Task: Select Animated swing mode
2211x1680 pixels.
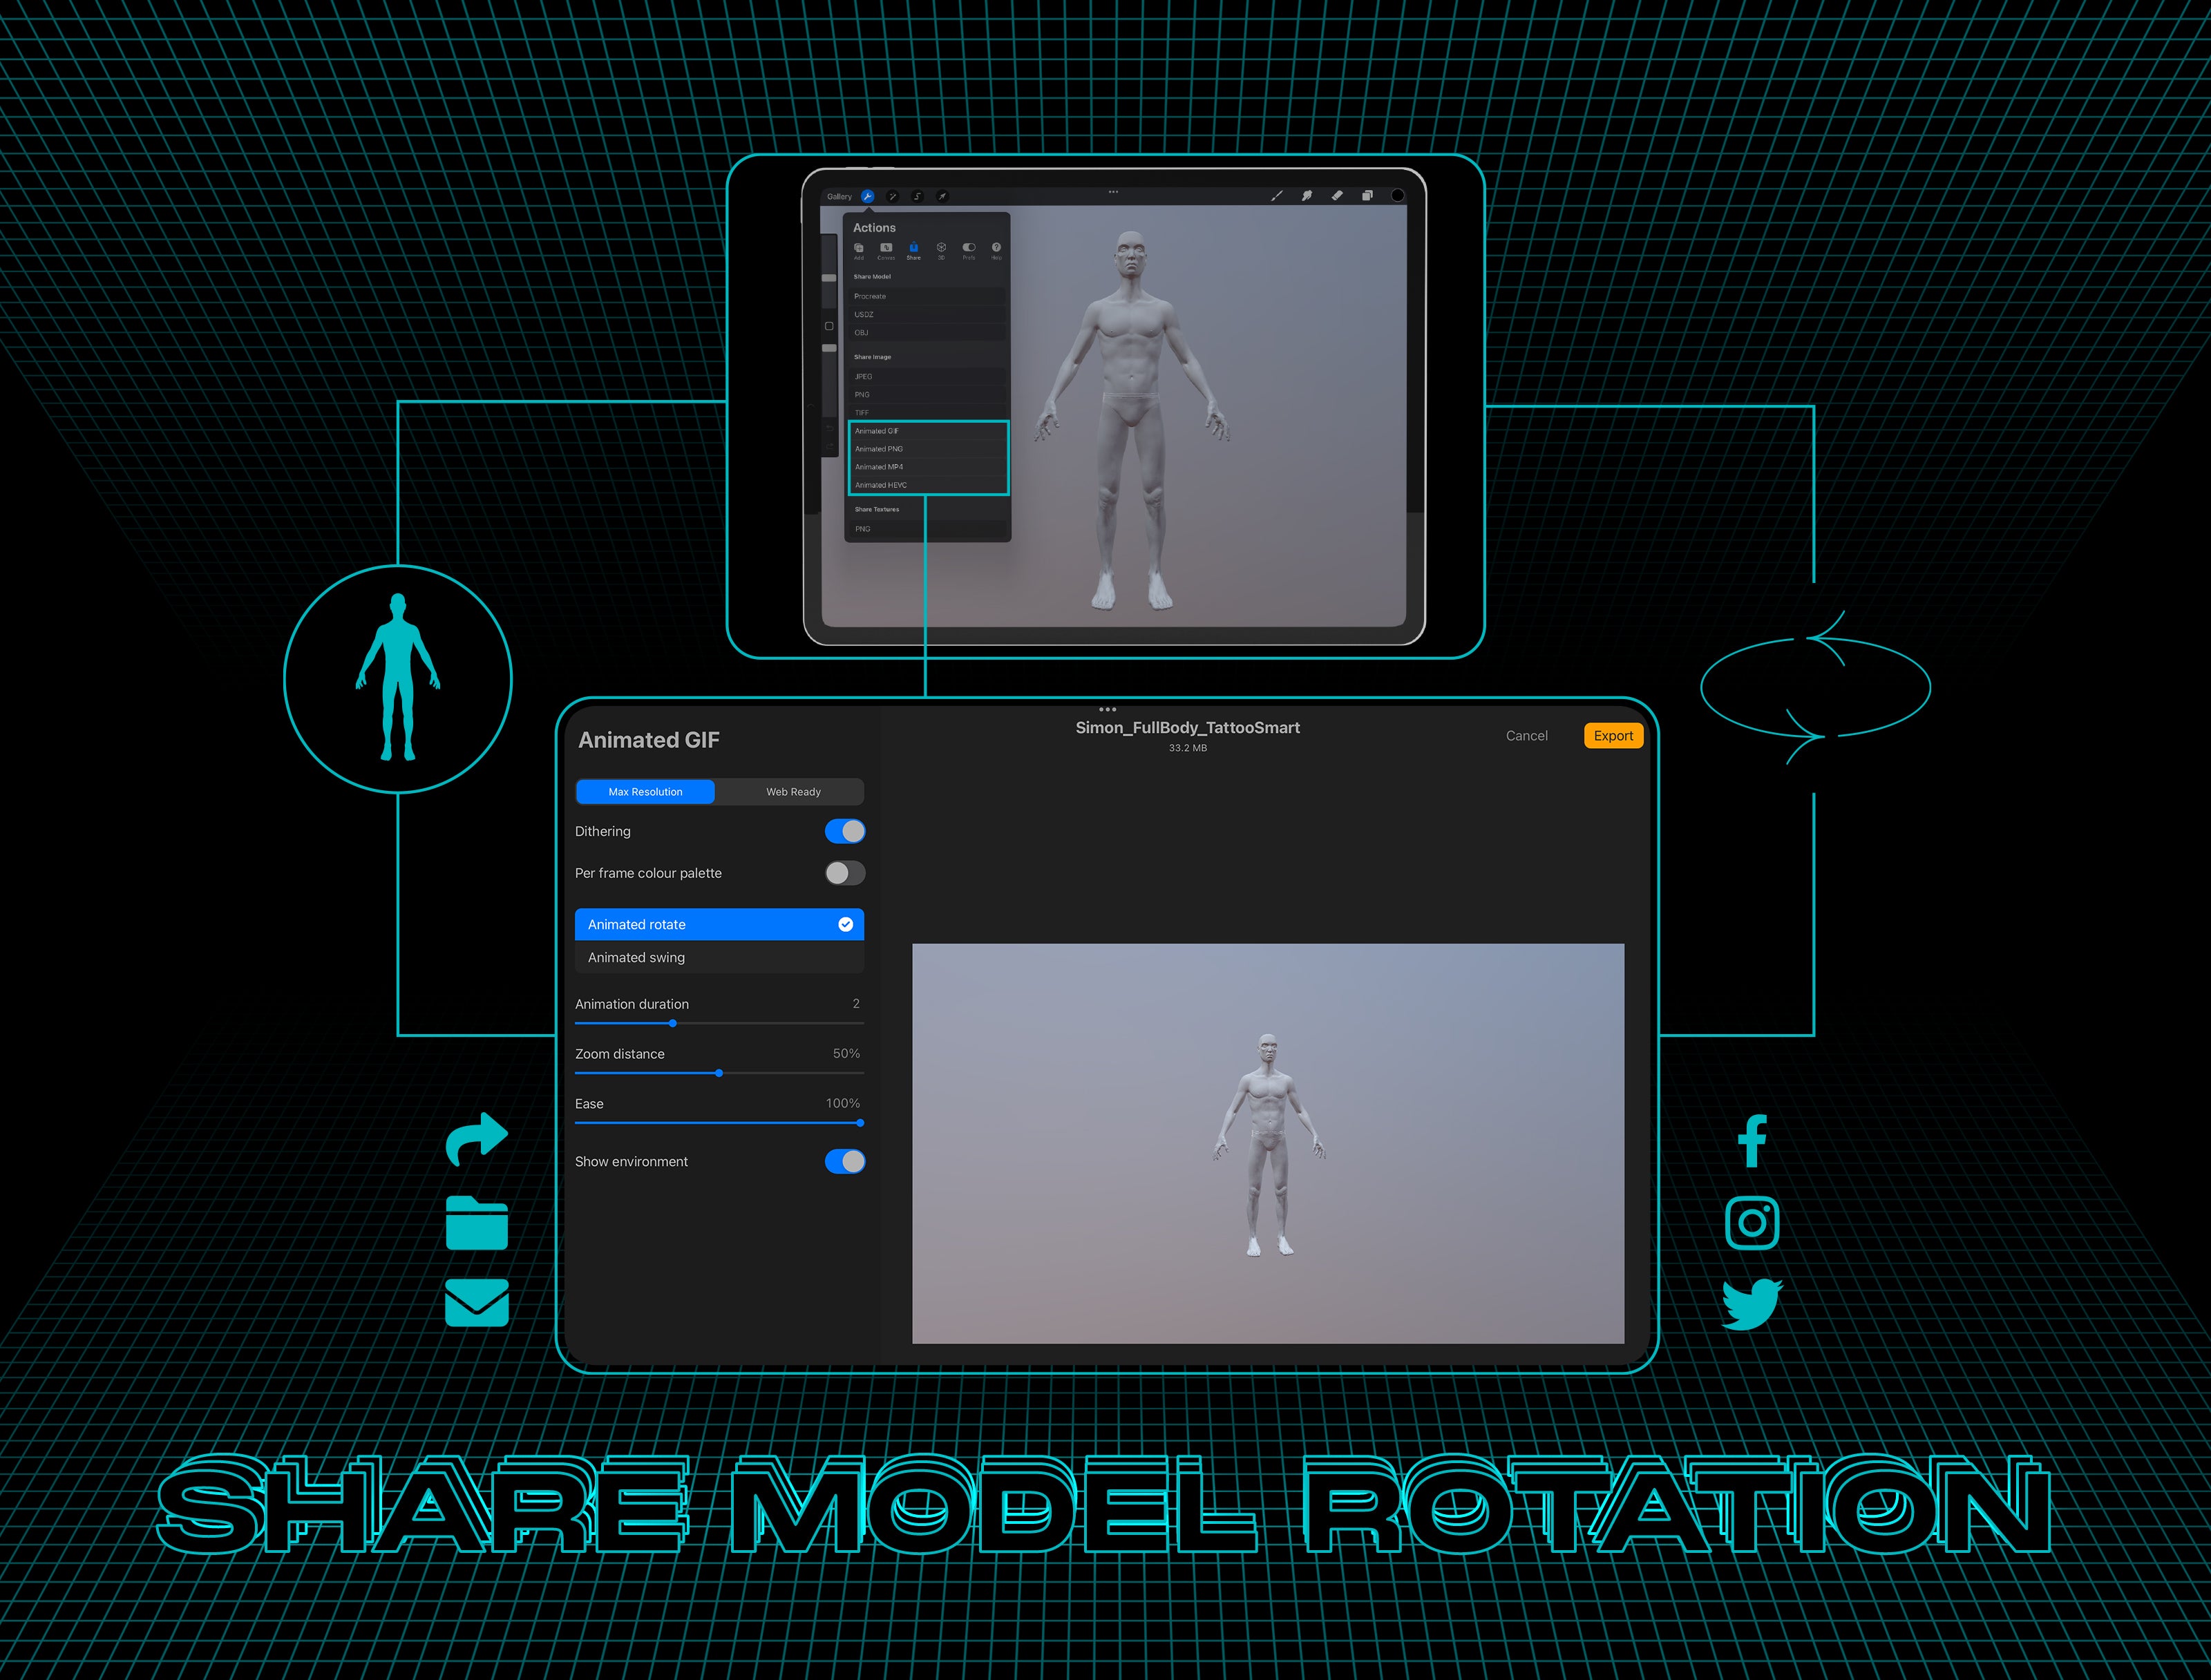Action: tap(718, 957)
